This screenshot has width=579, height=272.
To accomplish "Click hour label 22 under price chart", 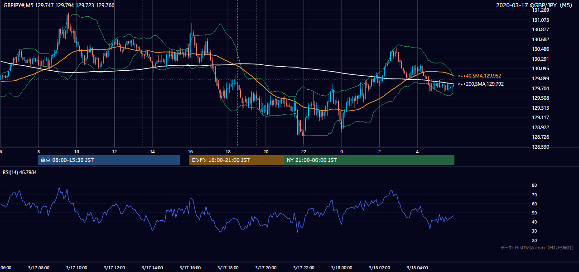I will point(304,152).
